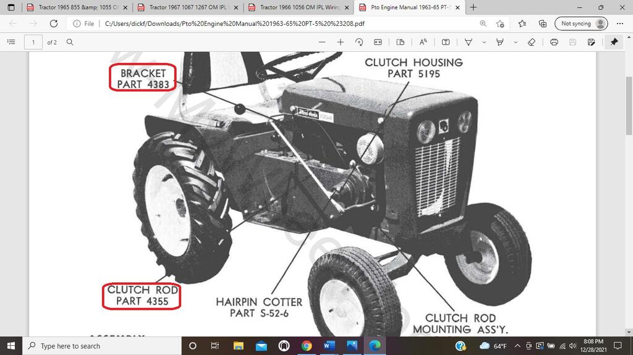
Task: Click the Get Help question mark taskbar icon
Action: (x=461, y=346)
